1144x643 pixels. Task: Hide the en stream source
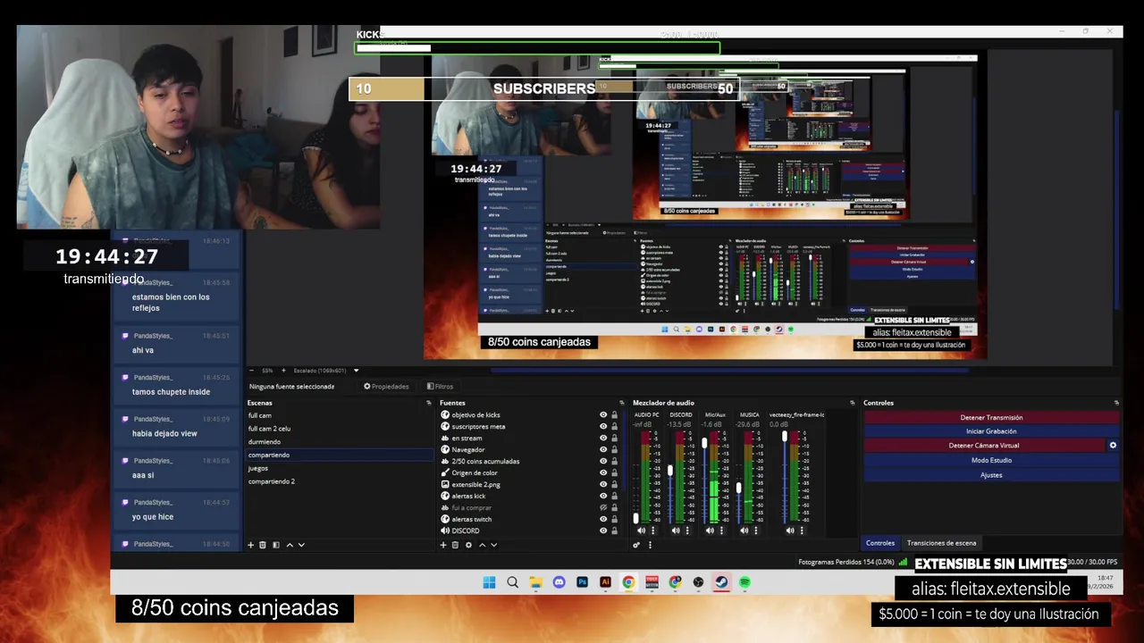coord(603,438)
